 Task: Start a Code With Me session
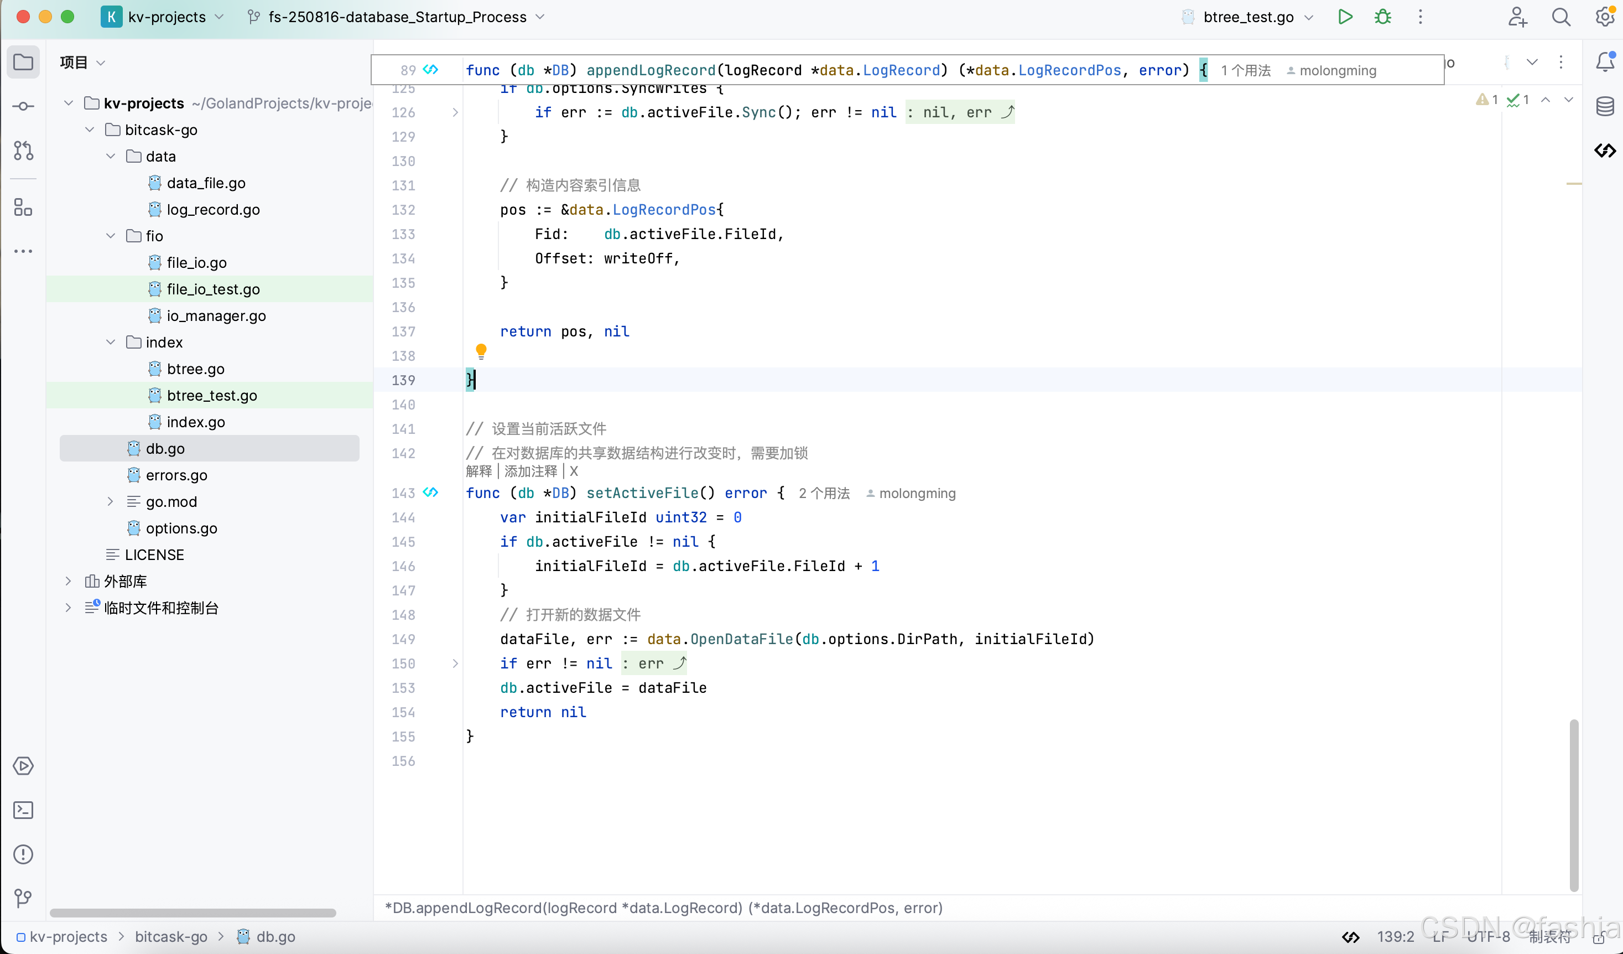(x=1517, y=17)
